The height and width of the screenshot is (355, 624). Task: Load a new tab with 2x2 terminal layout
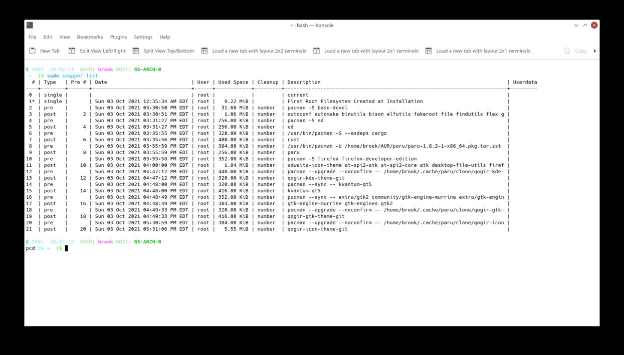point(203,50)
